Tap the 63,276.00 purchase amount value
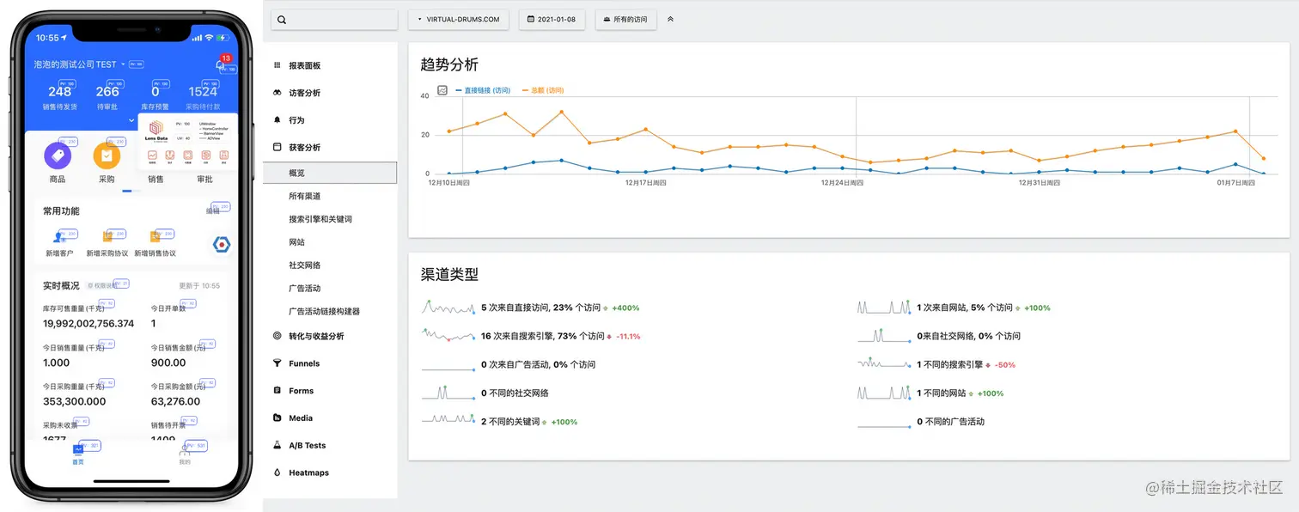 tap(176, 401)
